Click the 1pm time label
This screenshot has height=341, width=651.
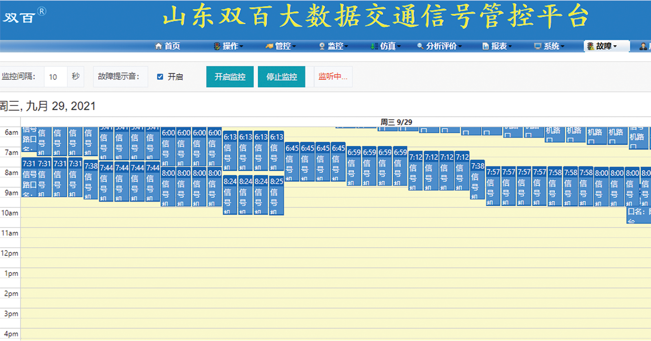point(11,273)
